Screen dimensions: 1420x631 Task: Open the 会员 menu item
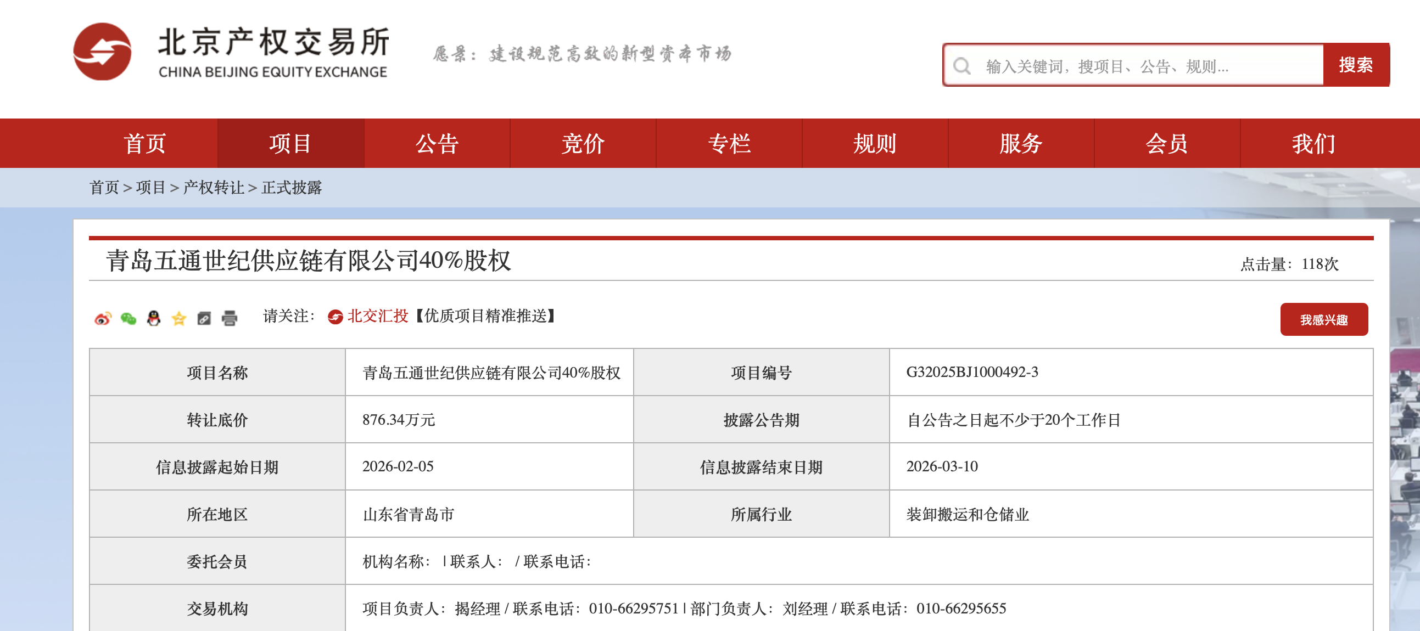tap(1166, 144)
